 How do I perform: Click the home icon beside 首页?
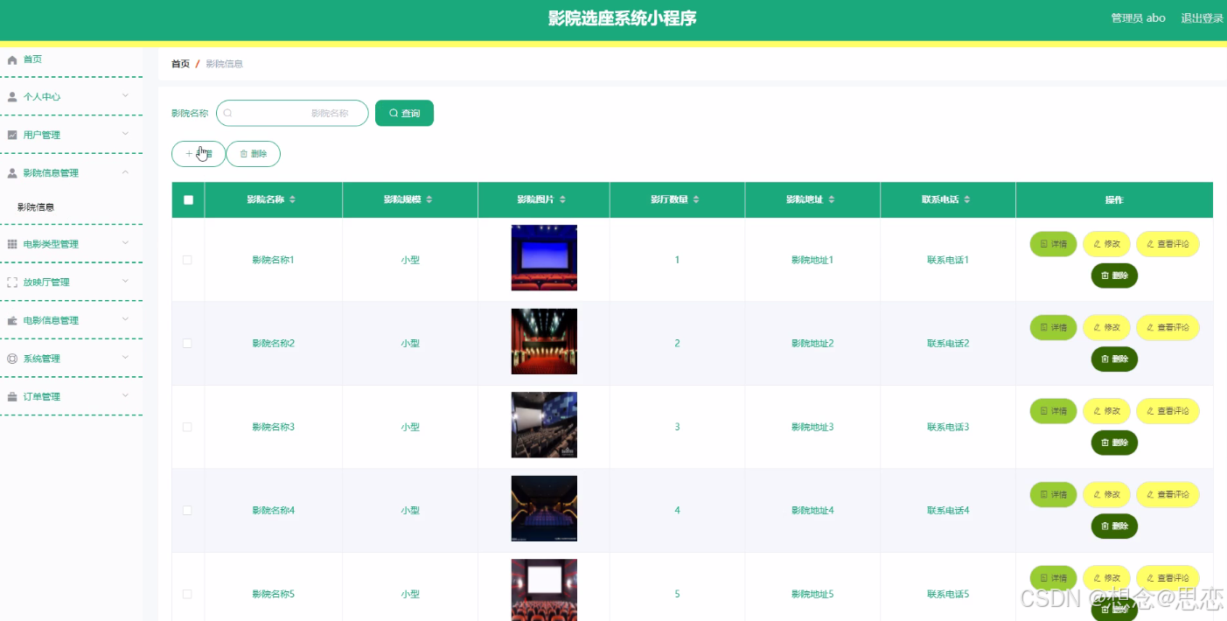(12, 59)
